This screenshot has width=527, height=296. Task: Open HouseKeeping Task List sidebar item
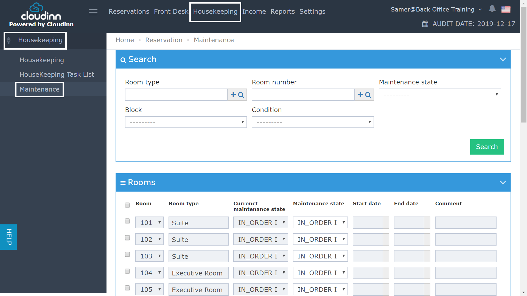(x=57, y=75)
